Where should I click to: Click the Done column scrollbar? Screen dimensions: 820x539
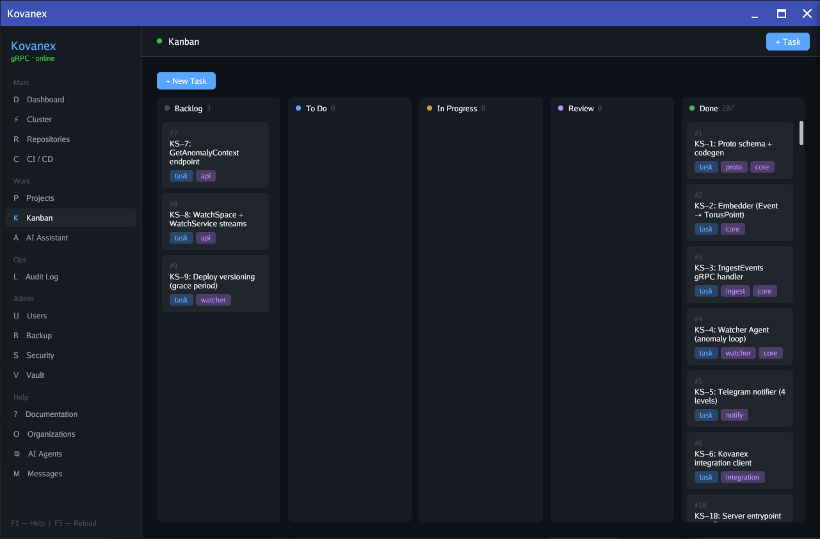(801, 133)
